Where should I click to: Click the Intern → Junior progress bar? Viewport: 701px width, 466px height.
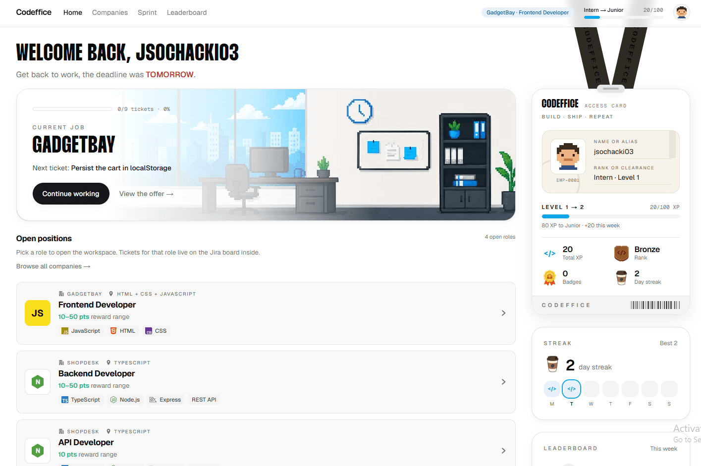click(623, 17)
